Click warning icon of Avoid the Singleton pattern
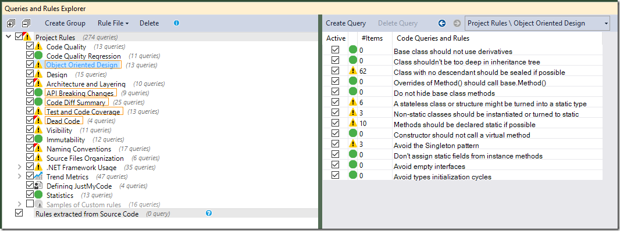The image size is (620, 231). (353, 145)
